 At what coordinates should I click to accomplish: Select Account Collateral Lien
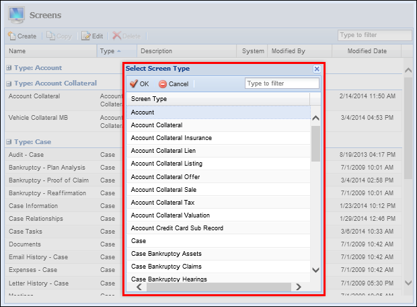(219, 151)
